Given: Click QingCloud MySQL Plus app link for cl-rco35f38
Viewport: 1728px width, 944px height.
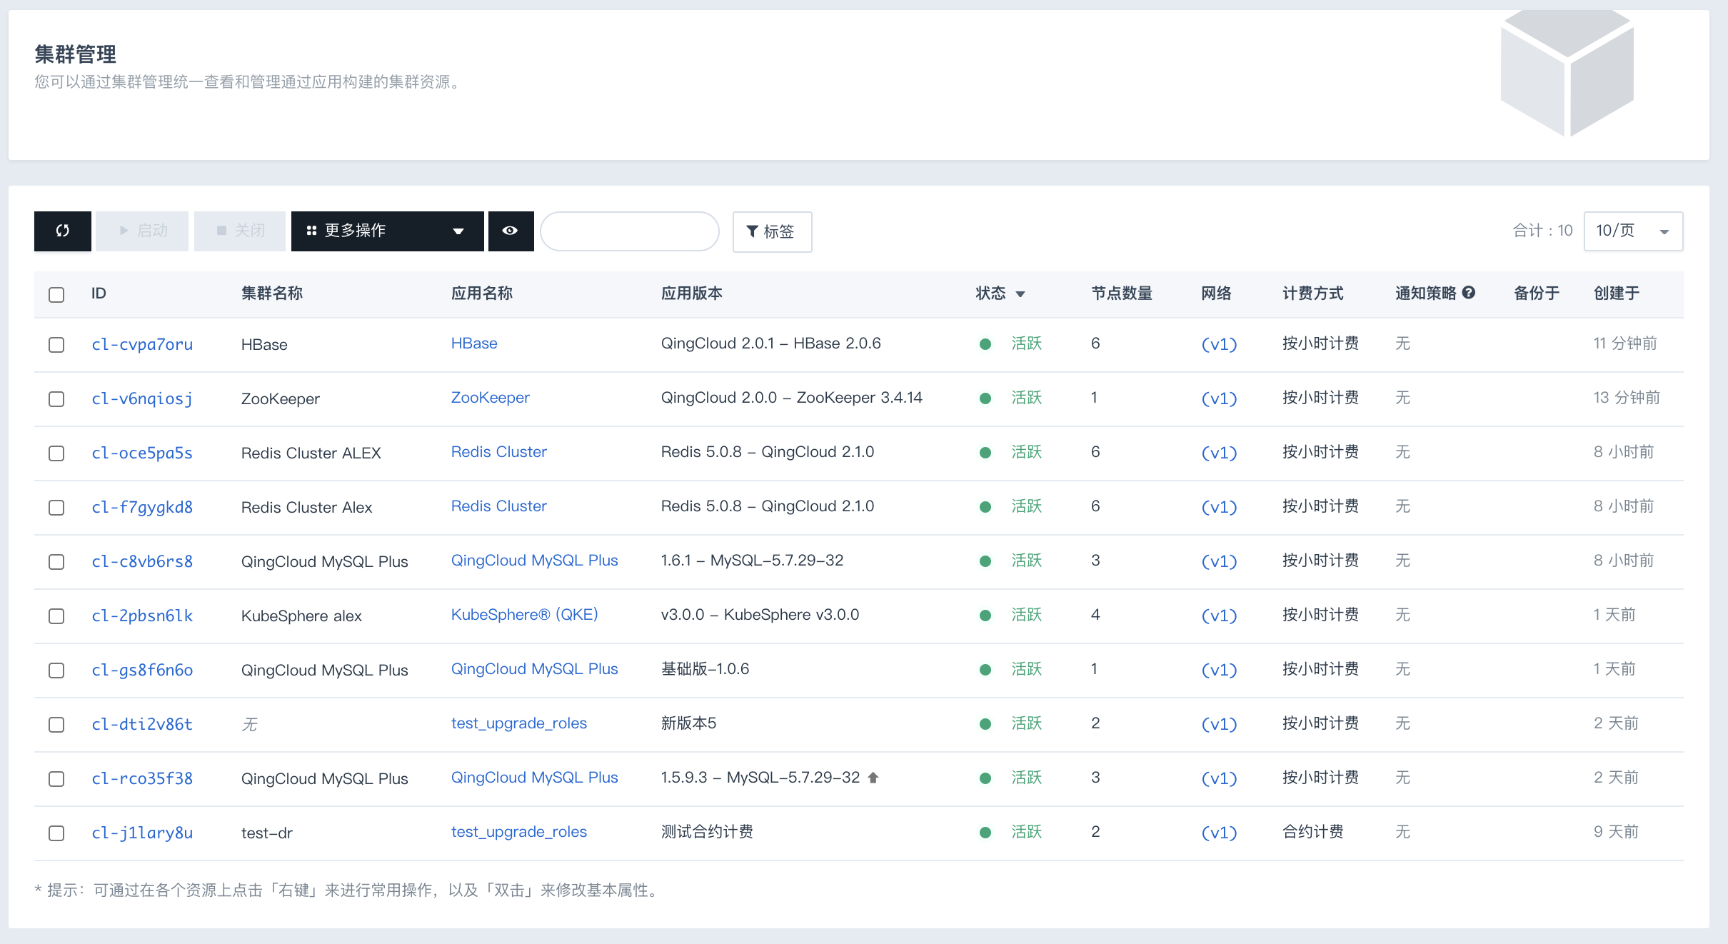Looking at the screenshot, I should (534, 778).
